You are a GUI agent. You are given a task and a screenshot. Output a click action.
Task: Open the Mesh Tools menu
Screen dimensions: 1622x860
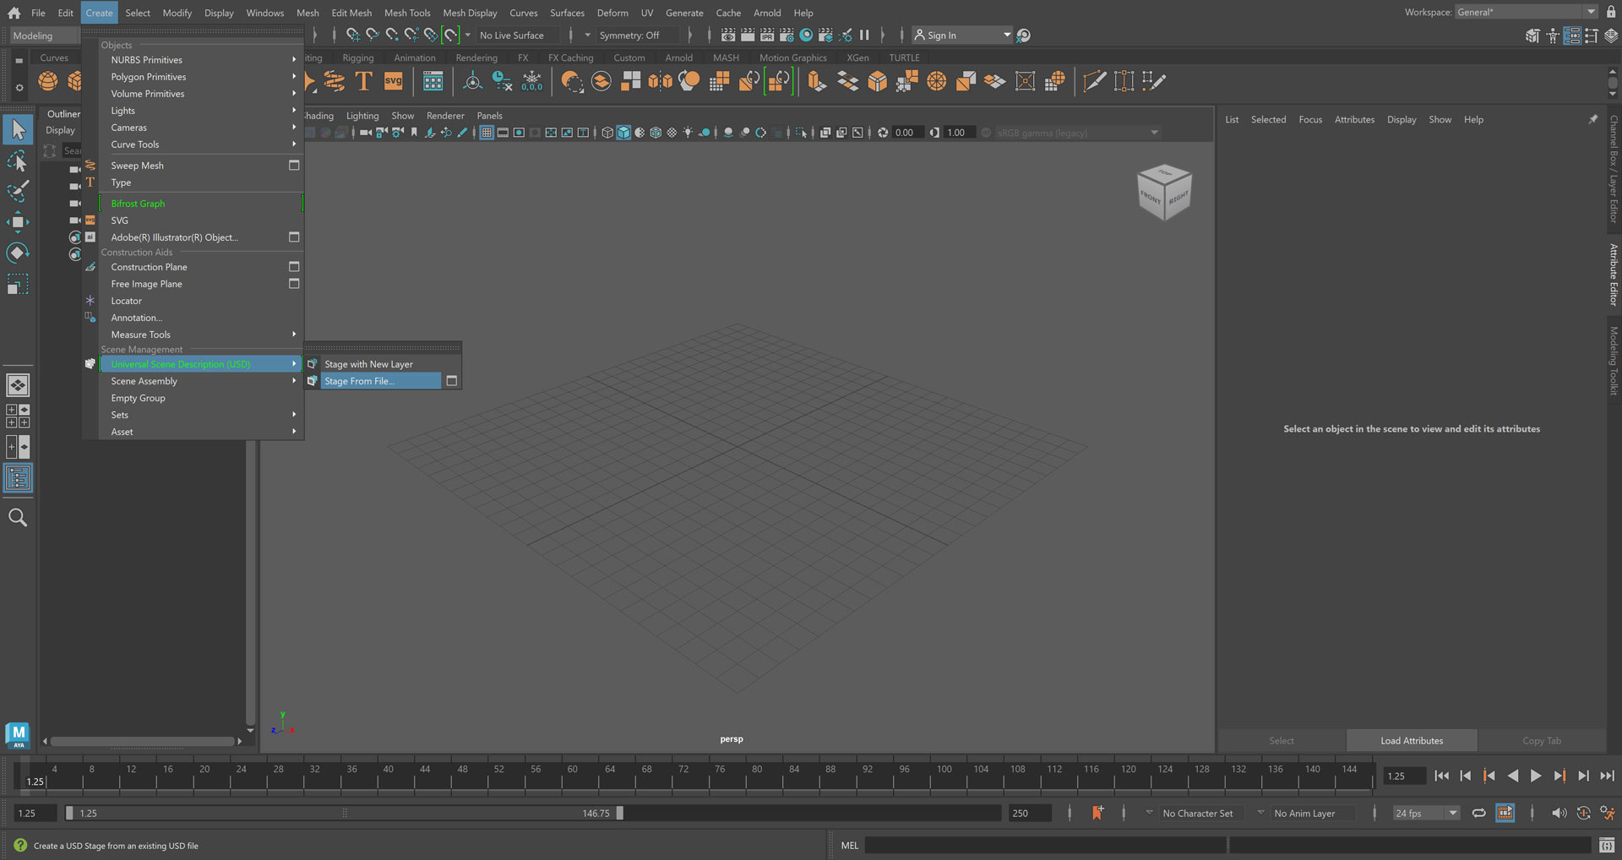pos(407,13)
